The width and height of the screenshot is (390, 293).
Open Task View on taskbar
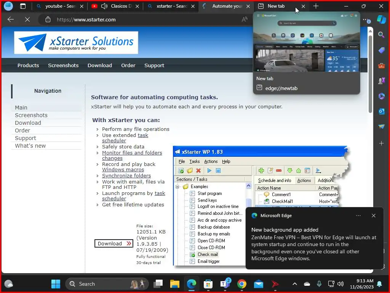pyautogui.click(x=158, y=284)
